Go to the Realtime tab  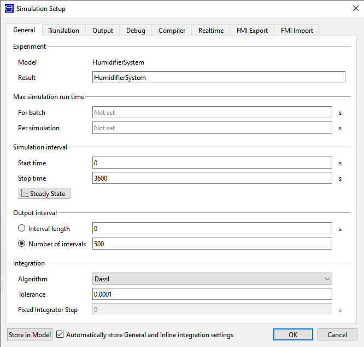click(x=210, y=31)
